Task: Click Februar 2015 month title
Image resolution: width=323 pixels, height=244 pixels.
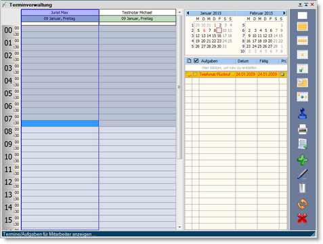Action: 261,13
